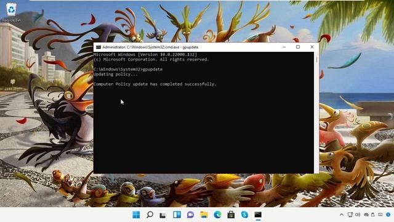Open Skype from the taskbar
394x222 pixels.
click(x=244, y=215)
